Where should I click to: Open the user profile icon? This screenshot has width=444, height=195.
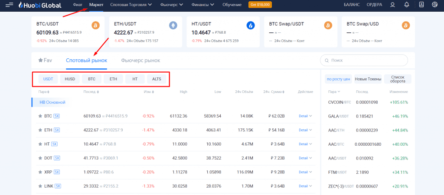coord(392,5)
